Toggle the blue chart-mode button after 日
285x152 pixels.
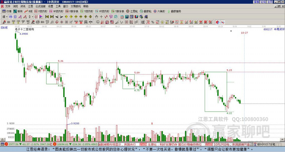click(x=11, y=17)
